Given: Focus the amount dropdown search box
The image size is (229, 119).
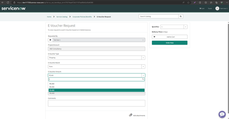Looking at the screenshot, I should (97, 79).
